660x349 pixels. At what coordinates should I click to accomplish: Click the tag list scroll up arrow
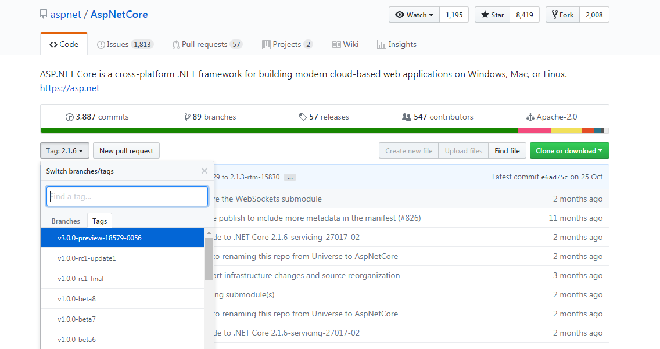pos(209,232)
